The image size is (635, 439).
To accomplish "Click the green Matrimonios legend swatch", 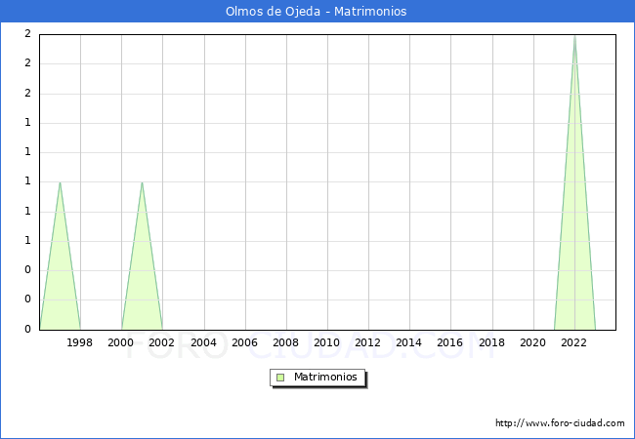I will coord(280,378).
